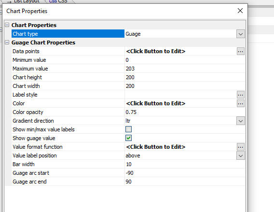Screen dimensions: 274x212
Task: Open Value format function ellipsis button
Action: point(241,147)
